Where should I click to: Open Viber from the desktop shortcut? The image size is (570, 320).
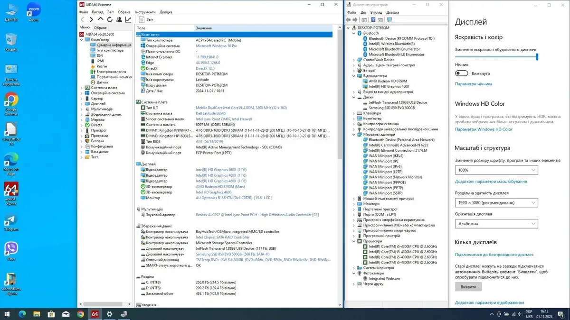[11, 248]
